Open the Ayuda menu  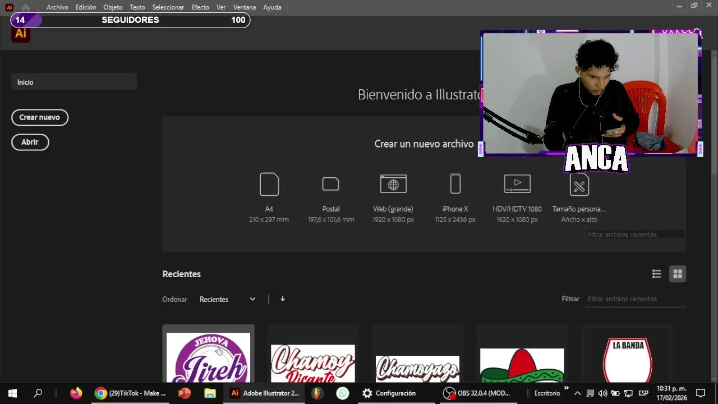(x=272, y=7)
